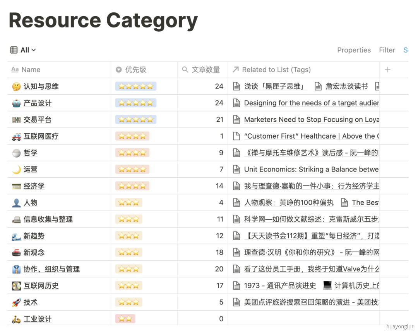
Task: Select three-star priority tag for 技术
Action: pos(129,302)
